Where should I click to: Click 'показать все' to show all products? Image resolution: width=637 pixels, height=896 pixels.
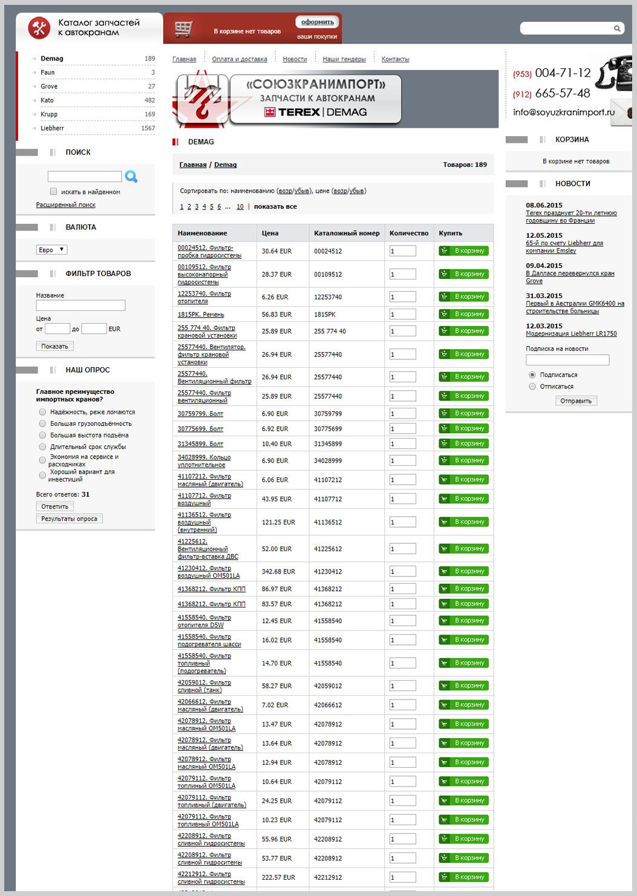(x=275, y=207)
